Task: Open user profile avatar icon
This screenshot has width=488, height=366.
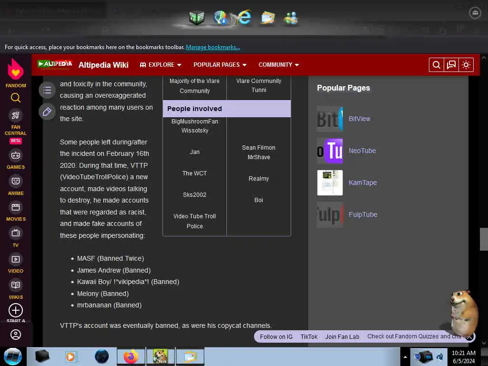Action: tap(16, 335)
